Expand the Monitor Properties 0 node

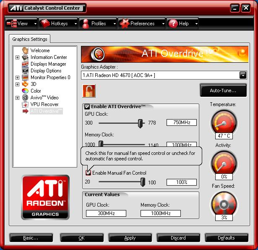(17, 77)
